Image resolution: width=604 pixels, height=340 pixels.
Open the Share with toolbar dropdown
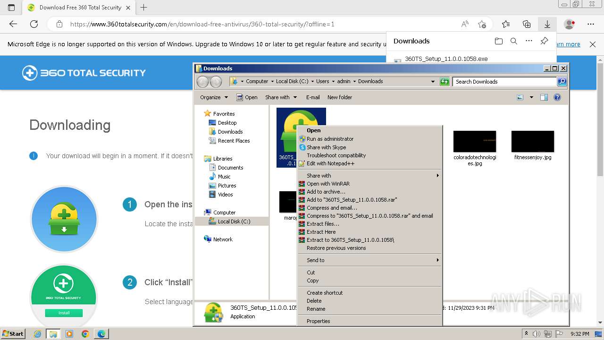[281, 97]
